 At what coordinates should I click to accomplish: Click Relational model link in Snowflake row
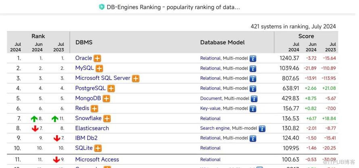point(211,119)
